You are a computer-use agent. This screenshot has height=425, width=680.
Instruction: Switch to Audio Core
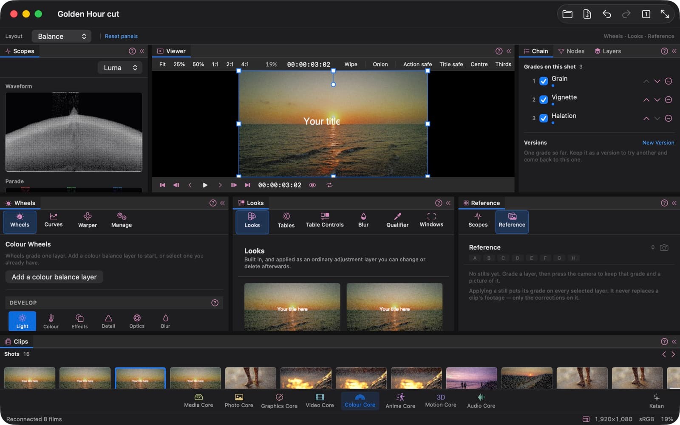pos(481,401)
